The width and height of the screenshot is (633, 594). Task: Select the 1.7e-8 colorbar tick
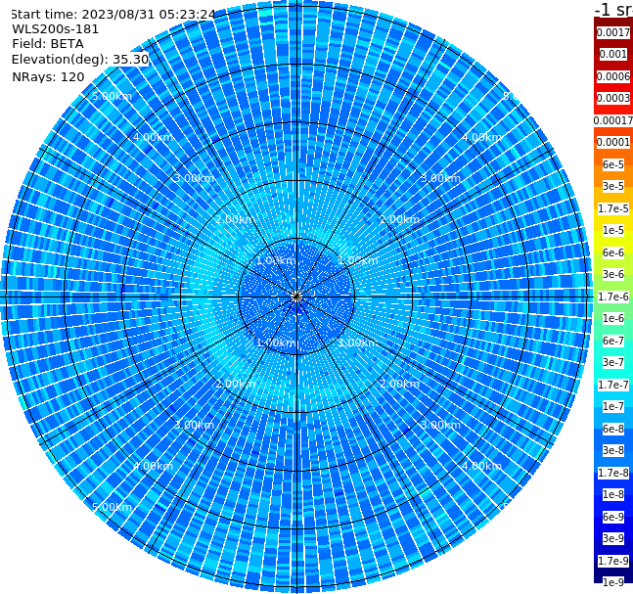(x=613, y=473)
